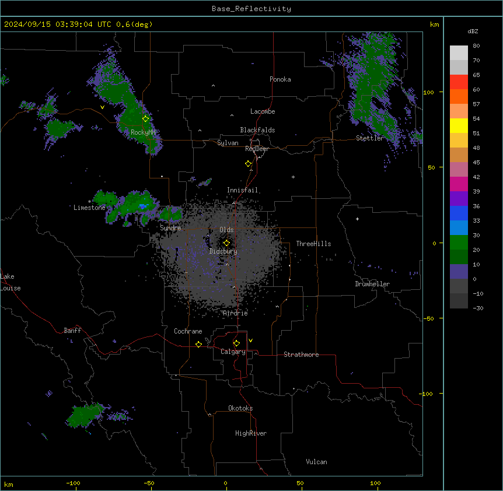503x491 pixels.
Task: Pick the yellow 51–54 dBZ legend swatch
Action: [x=459, y=125]
